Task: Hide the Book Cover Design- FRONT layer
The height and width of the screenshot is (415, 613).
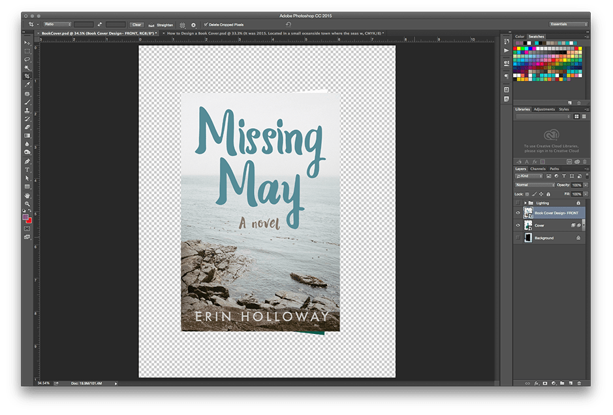Action: (518, 213)
